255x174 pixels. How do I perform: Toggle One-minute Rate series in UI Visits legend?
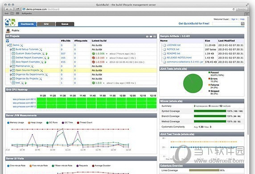(16, 166)
